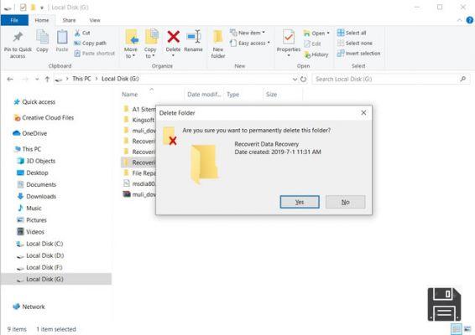Open the Easy access dropdown

pos(250,44)
